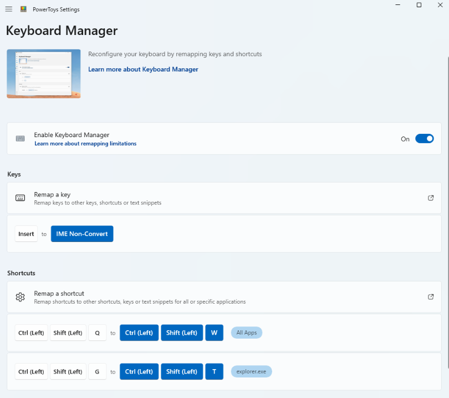Image resolution: width=449 pixels, height=398 pixels.
Task: Click the explorer.exe label
Action: (252, 371)
